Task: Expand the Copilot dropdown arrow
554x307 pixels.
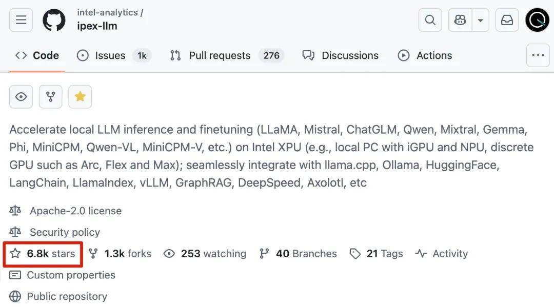Action: click(x=481, y=20)
